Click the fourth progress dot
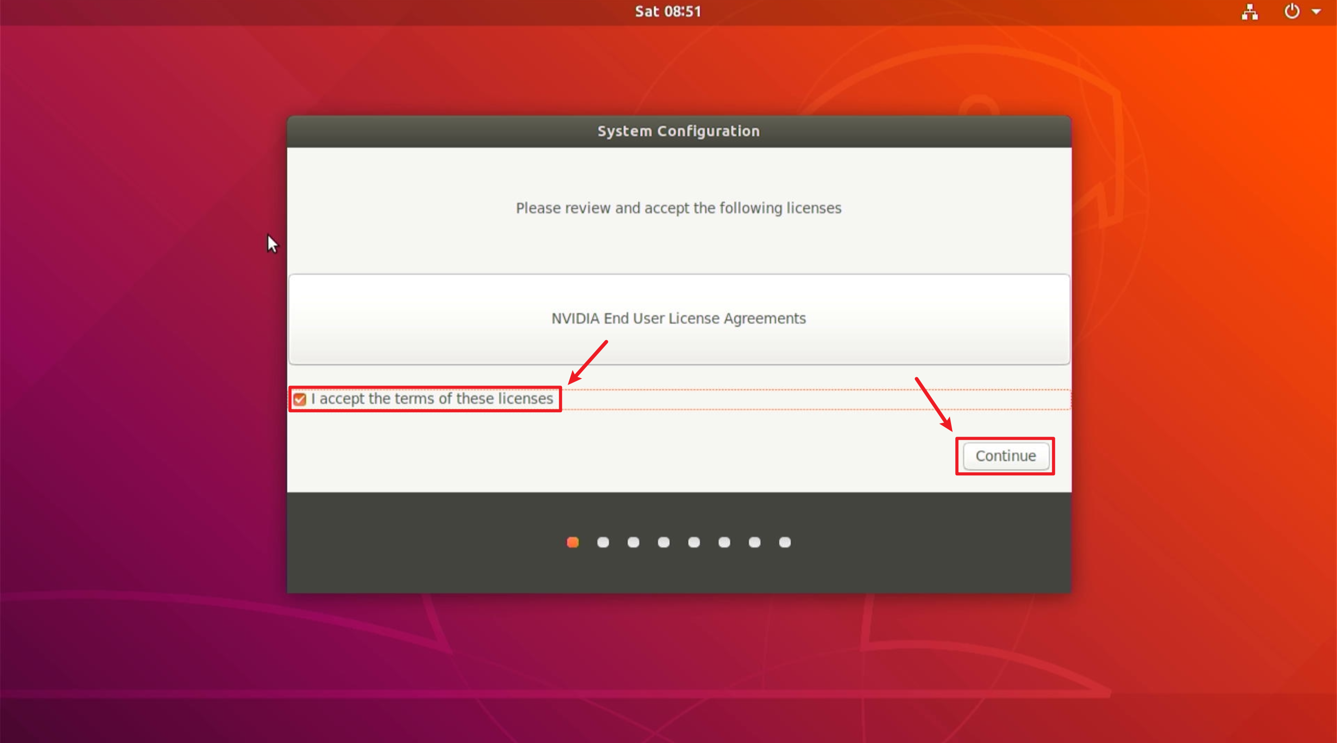This screenshot has height=743, width=1337. coord(663,542)
